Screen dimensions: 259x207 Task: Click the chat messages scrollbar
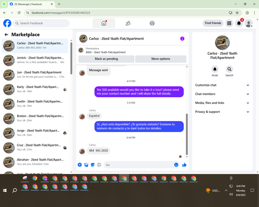pyautogui.click(x=186, y=134)
